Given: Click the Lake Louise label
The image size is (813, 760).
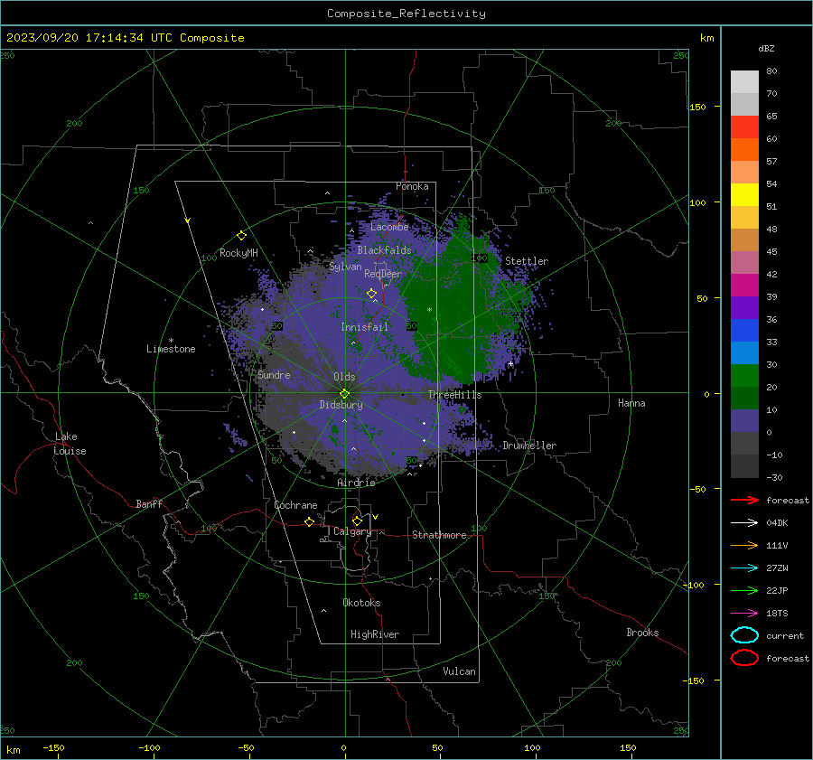Looking at the screenshot, I should point(70,444).
